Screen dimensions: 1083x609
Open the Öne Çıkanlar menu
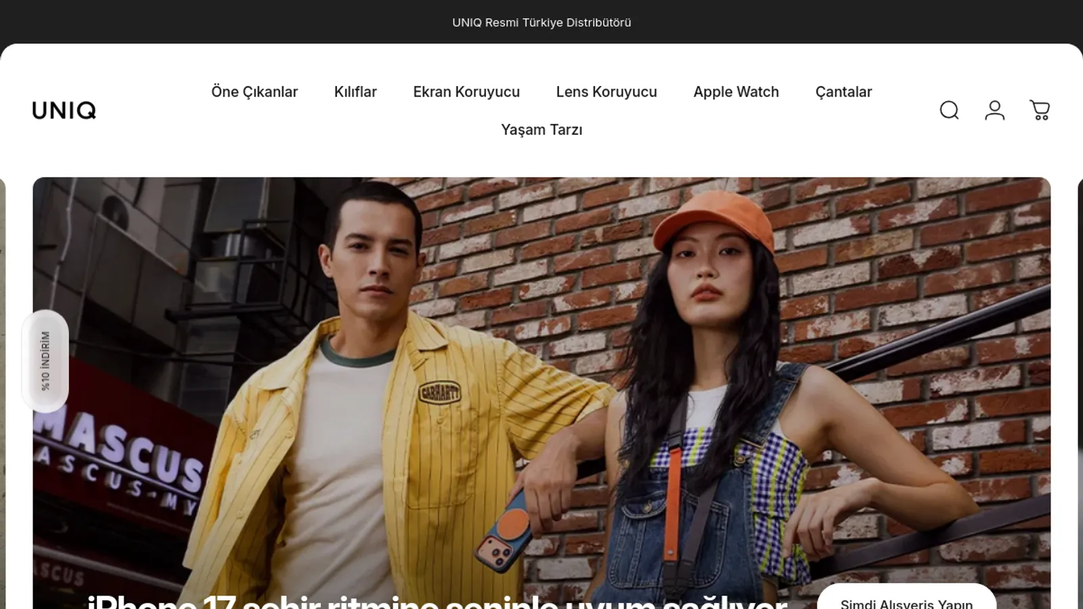point(255,92)
